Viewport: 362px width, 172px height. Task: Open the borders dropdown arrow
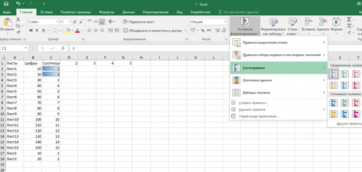pos(60,30)
